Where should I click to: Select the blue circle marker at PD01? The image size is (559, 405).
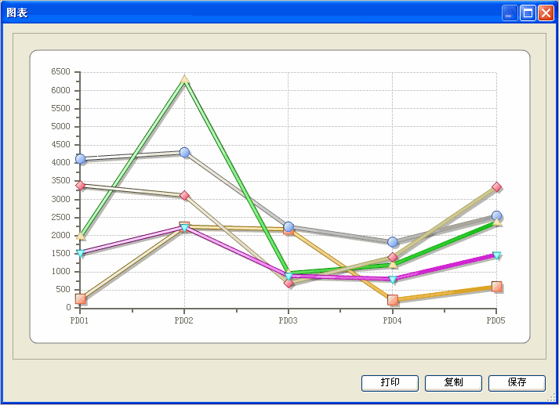tap(81, 159)
